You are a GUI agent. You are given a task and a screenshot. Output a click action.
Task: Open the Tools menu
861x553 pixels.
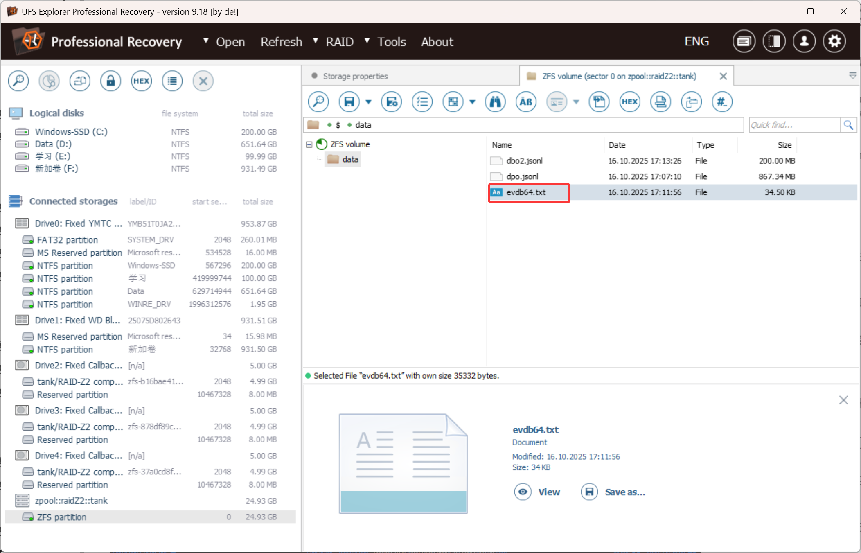pos(391,42)
